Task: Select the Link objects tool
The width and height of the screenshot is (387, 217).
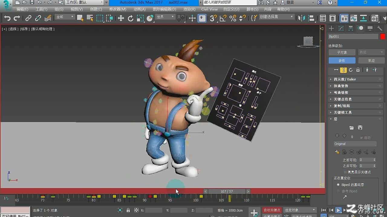Action: 28,18
